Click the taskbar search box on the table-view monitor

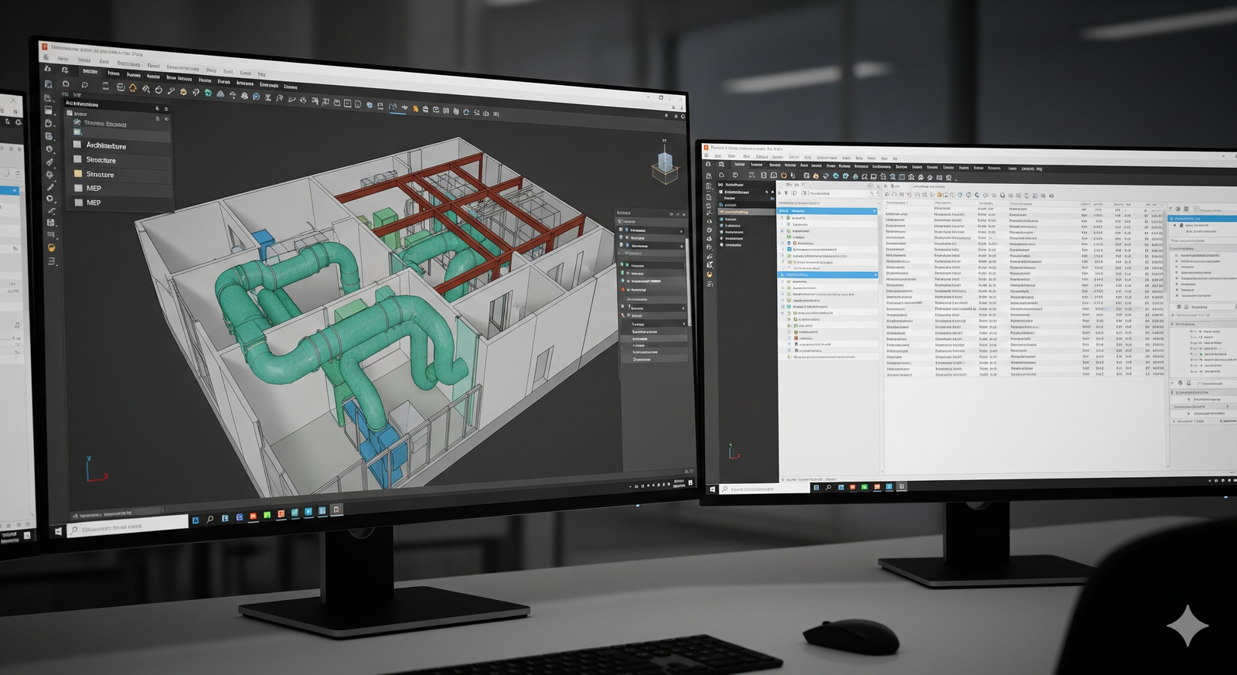coord(765,489)
